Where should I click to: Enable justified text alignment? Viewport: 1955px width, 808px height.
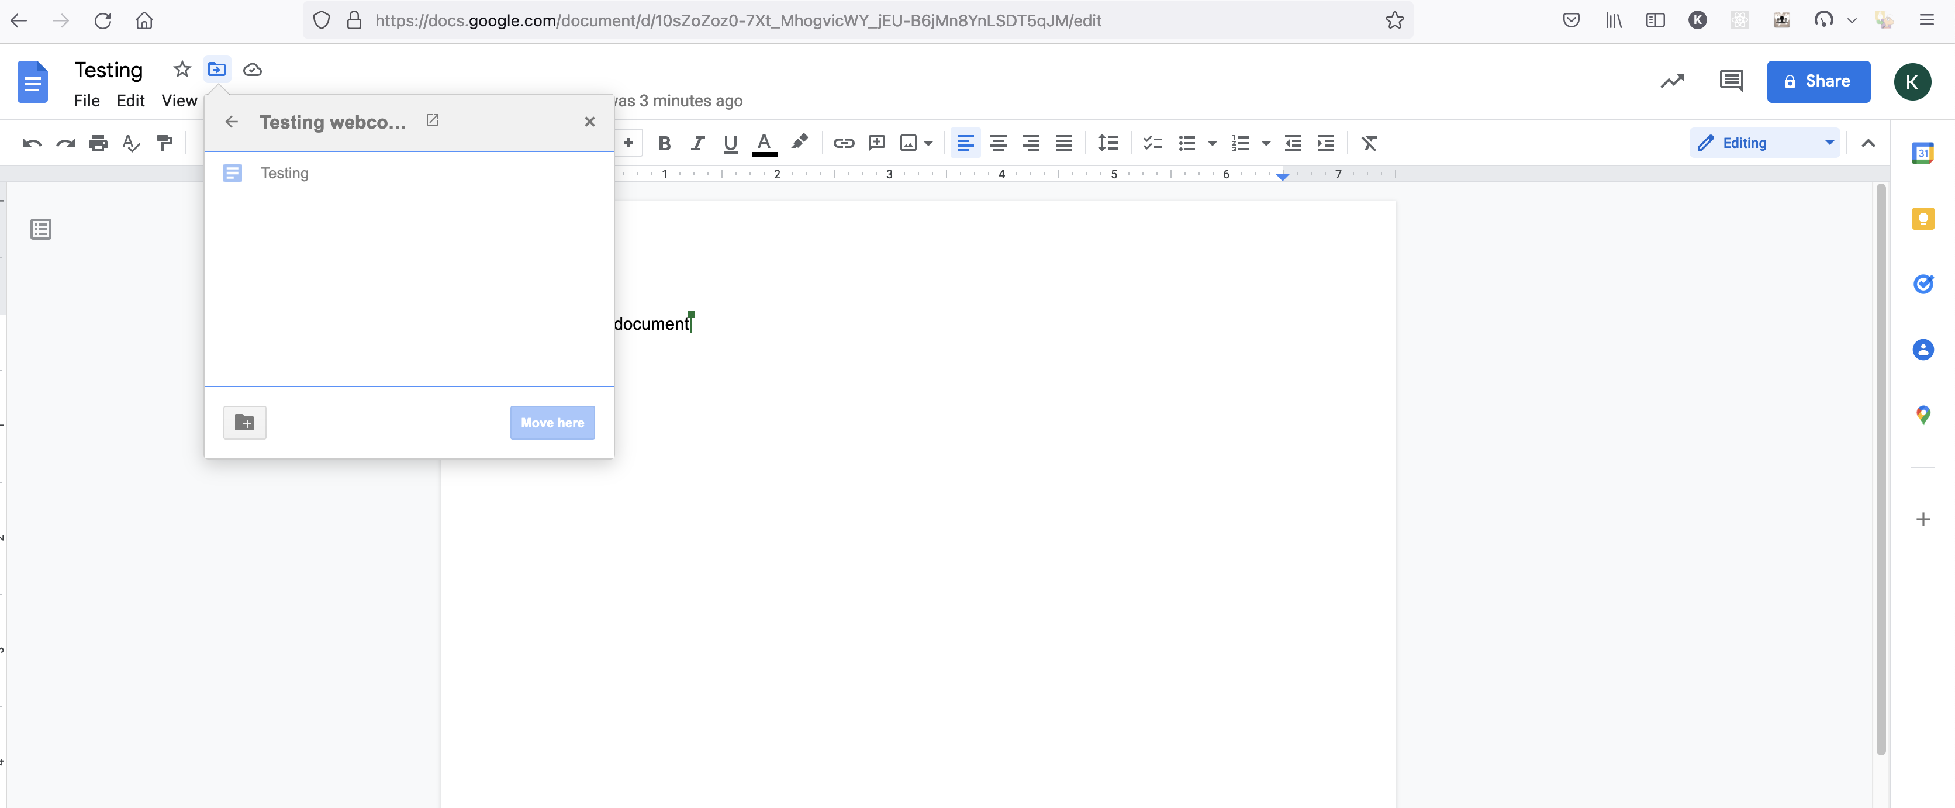coord(1064,143)
